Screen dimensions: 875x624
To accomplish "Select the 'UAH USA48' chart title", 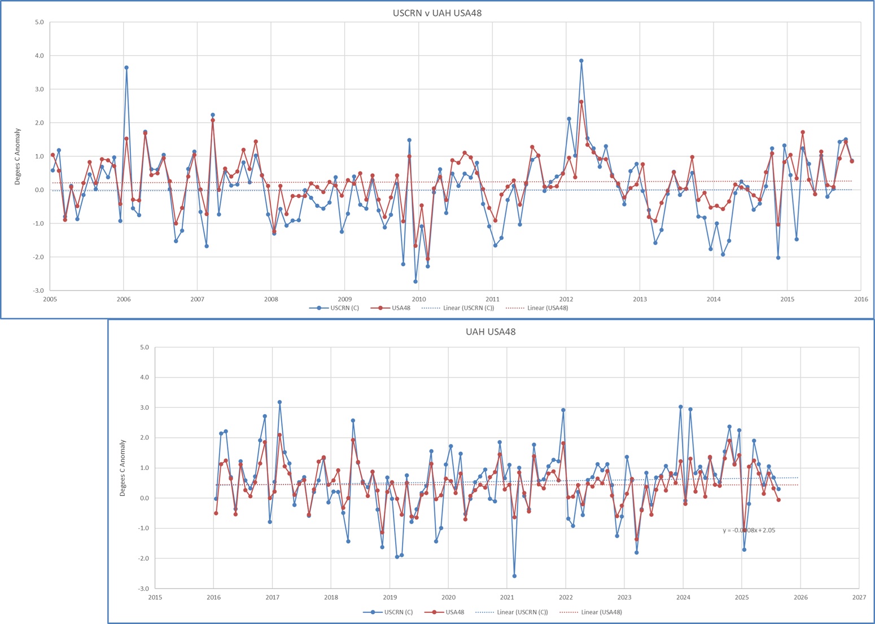I will [x=490, y=332].
